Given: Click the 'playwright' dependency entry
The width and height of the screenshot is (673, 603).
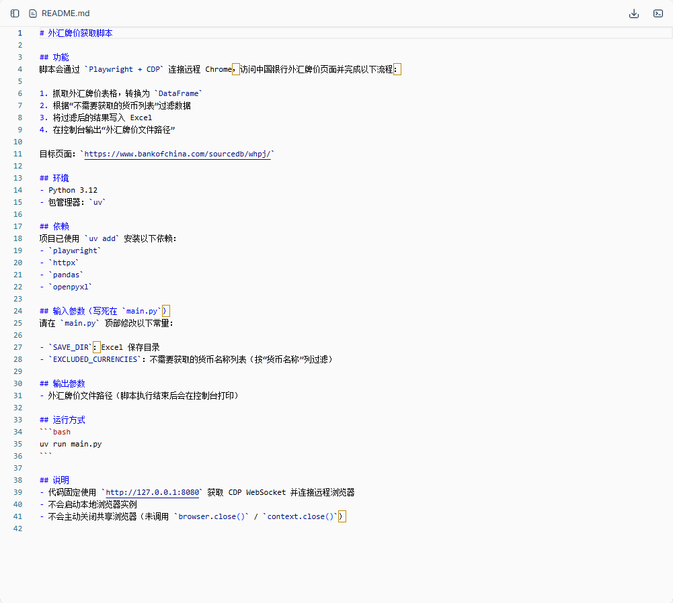Looking at the screenshot, I should 75,250.
